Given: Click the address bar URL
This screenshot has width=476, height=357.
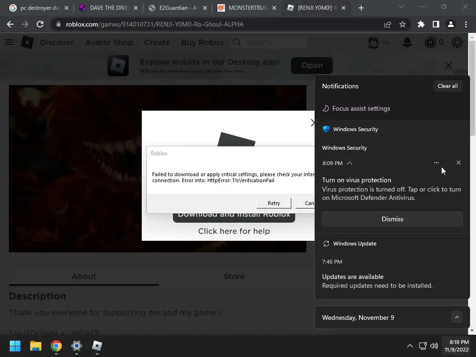Looking at the screenshot, I should pyautogui.click(x=154, y=24).
